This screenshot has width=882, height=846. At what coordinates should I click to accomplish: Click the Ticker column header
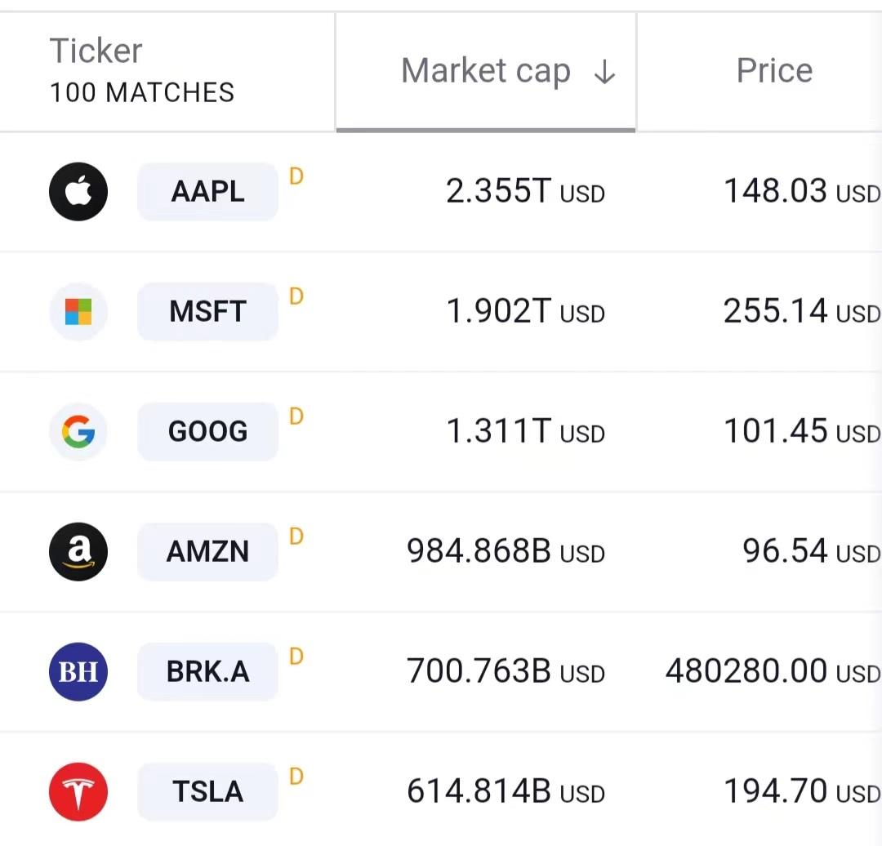pos(96,51)
